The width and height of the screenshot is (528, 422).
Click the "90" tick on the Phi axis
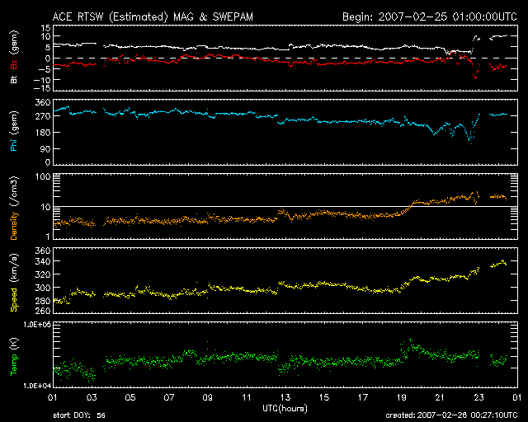pyautogui.click(x=45, y=148)
